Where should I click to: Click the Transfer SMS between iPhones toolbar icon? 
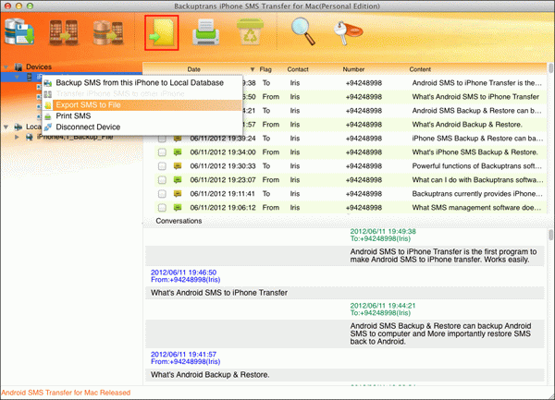tap(63, 32)
